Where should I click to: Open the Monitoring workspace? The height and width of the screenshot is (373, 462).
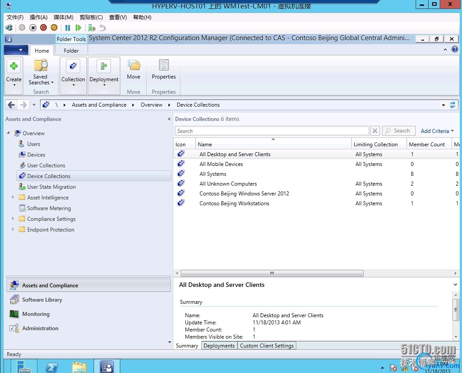[88, 314]
